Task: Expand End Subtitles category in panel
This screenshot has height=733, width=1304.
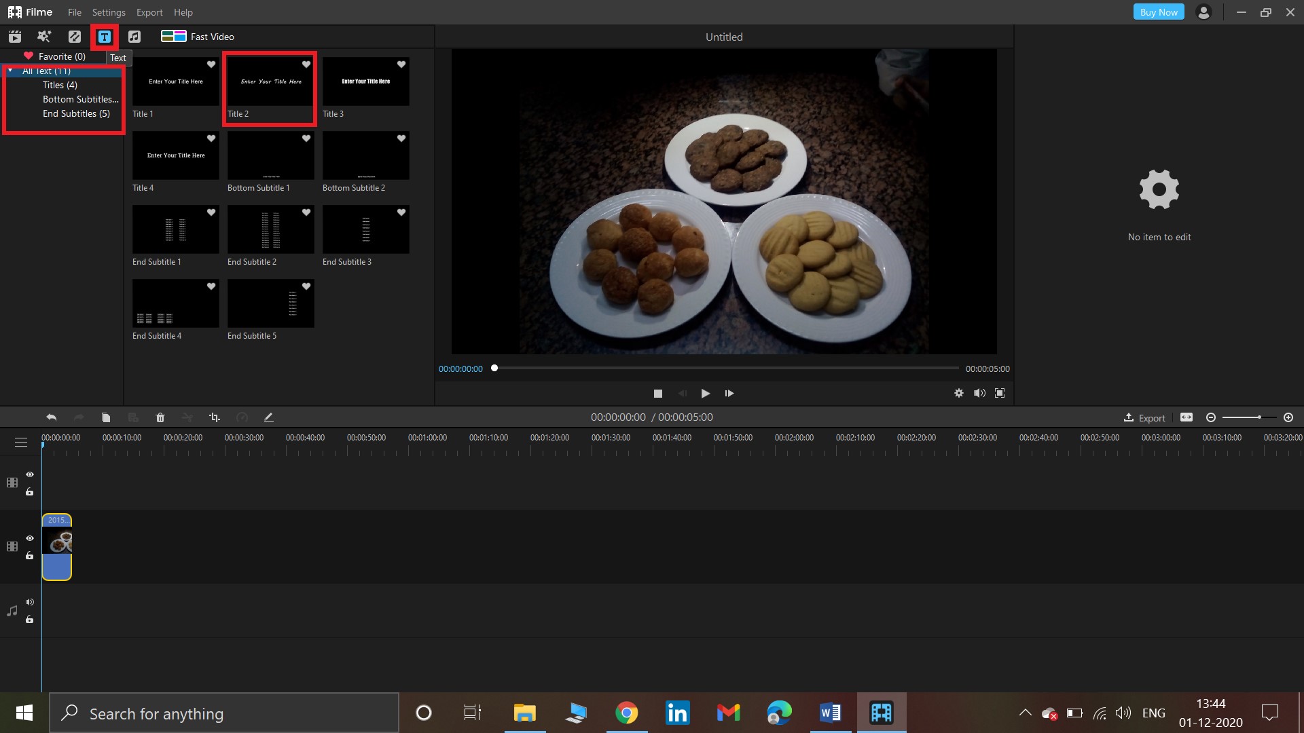Action: point(76,113)
